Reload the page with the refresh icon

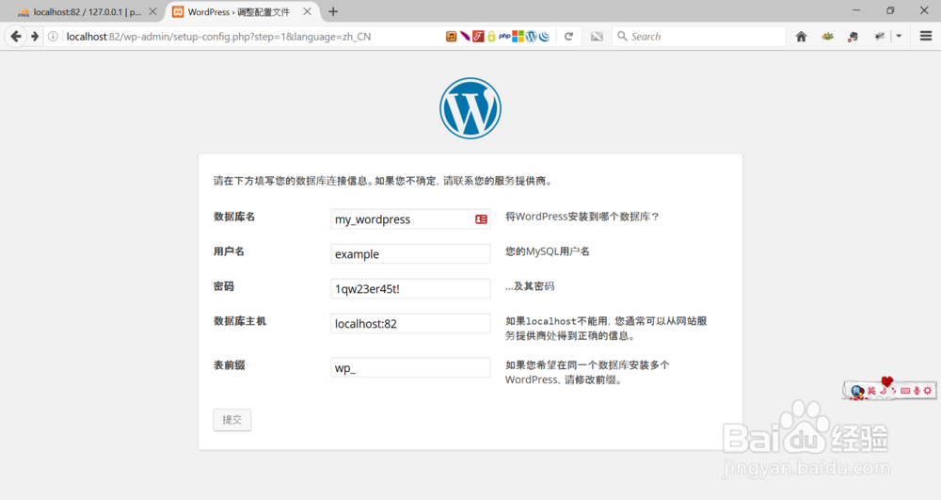[x=568, y=37]
